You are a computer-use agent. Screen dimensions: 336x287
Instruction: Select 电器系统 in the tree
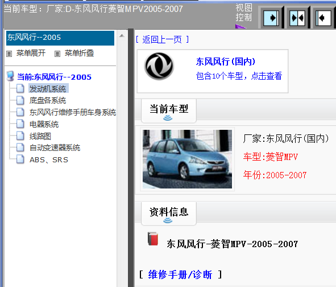(x=44, y=124)
